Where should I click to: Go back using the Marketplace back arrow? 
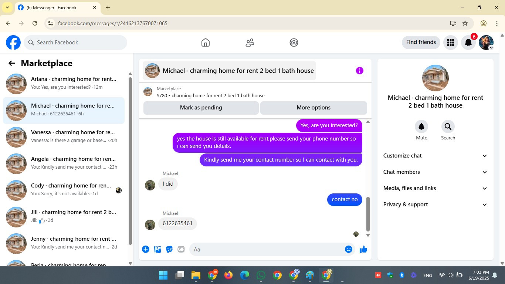pyautogui.click(x=12, y=63)
